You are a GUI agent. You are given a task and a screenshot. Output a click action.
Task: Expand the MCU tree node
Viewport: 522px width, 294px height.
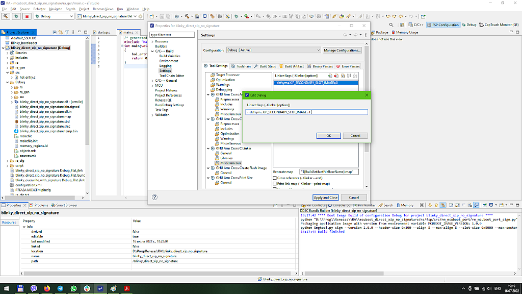point(152,86)
